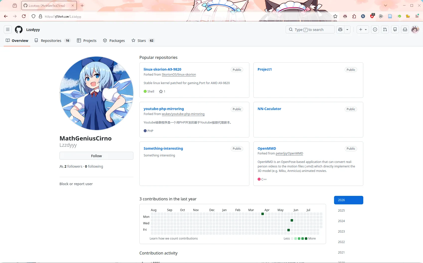Image resolution: width=423 pixels, height=263 pixels.
Task: Open the large Cirno profile avatar
Action: 96,93
